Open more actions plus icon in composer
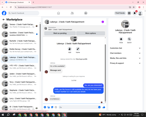The image size is (146, 117). tap(45, 107)
